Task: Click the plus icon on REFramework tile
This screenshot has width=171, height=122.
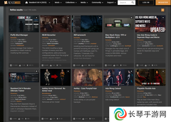Action: coord(100,18)
